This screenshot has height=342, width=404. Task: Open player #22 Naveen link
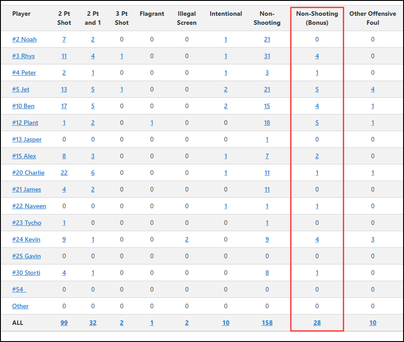click(x=29, y=206)
